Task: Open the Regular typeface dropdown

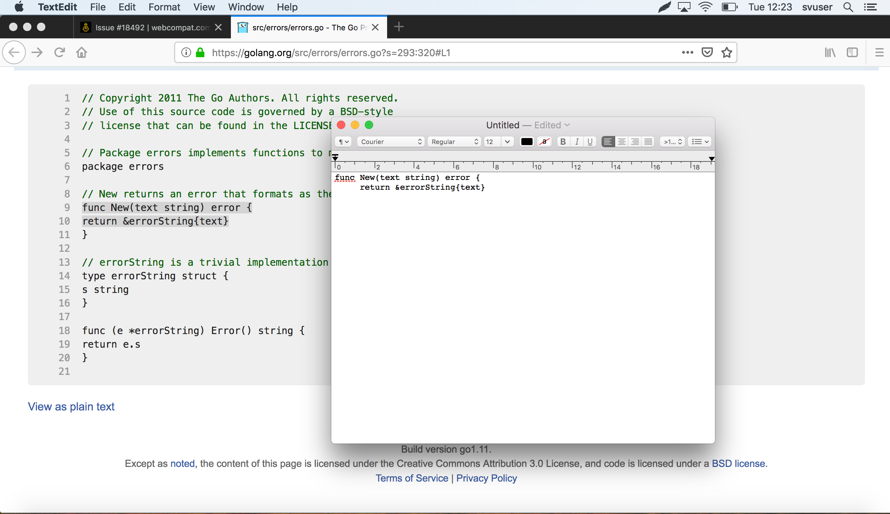Action: click(454, 142)
